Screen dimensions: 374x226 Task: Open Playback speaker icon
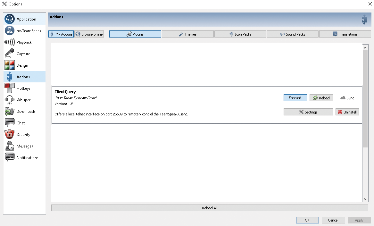(x=10, y=42)
